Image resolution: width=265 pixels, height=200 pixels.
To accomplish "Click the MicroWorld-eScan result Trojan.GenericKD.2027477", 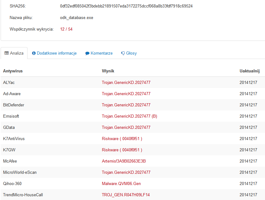I will [x=126, y=172].
